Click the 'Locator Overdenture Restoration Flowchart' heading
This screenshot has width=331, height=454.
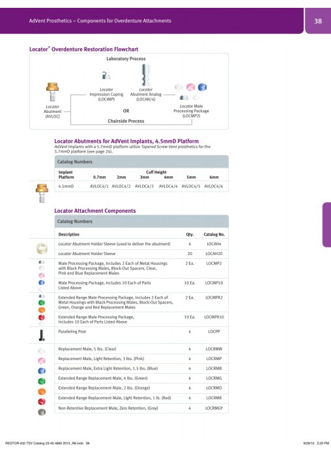[x=83, y=49]
